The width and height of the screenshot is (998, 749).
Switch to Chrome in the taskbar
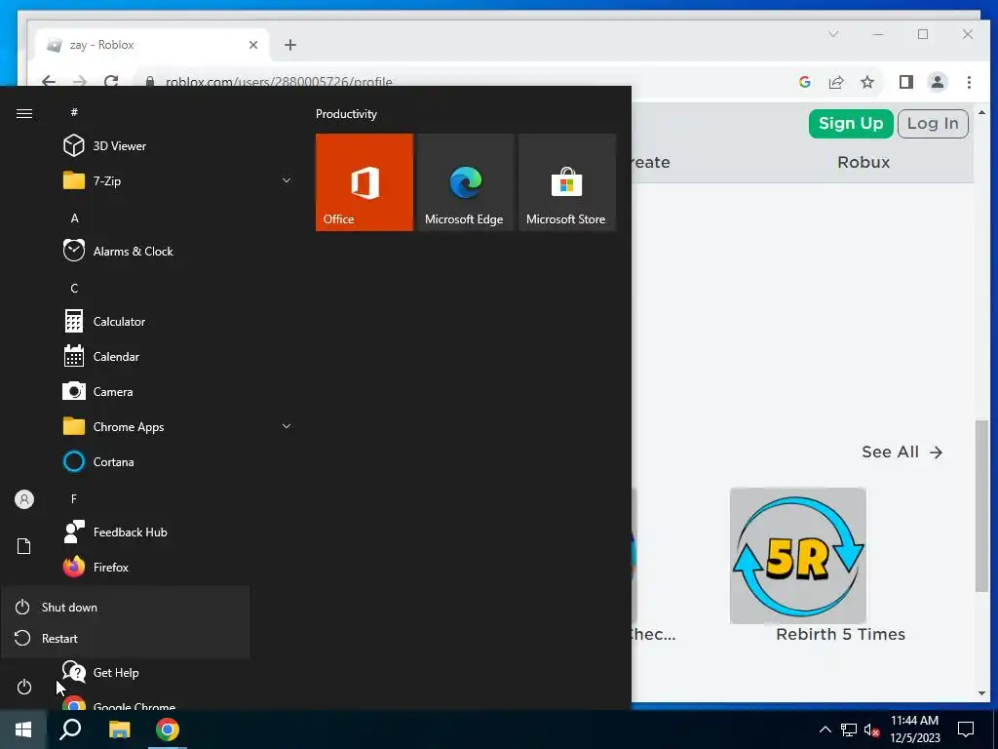pos(168,729)
